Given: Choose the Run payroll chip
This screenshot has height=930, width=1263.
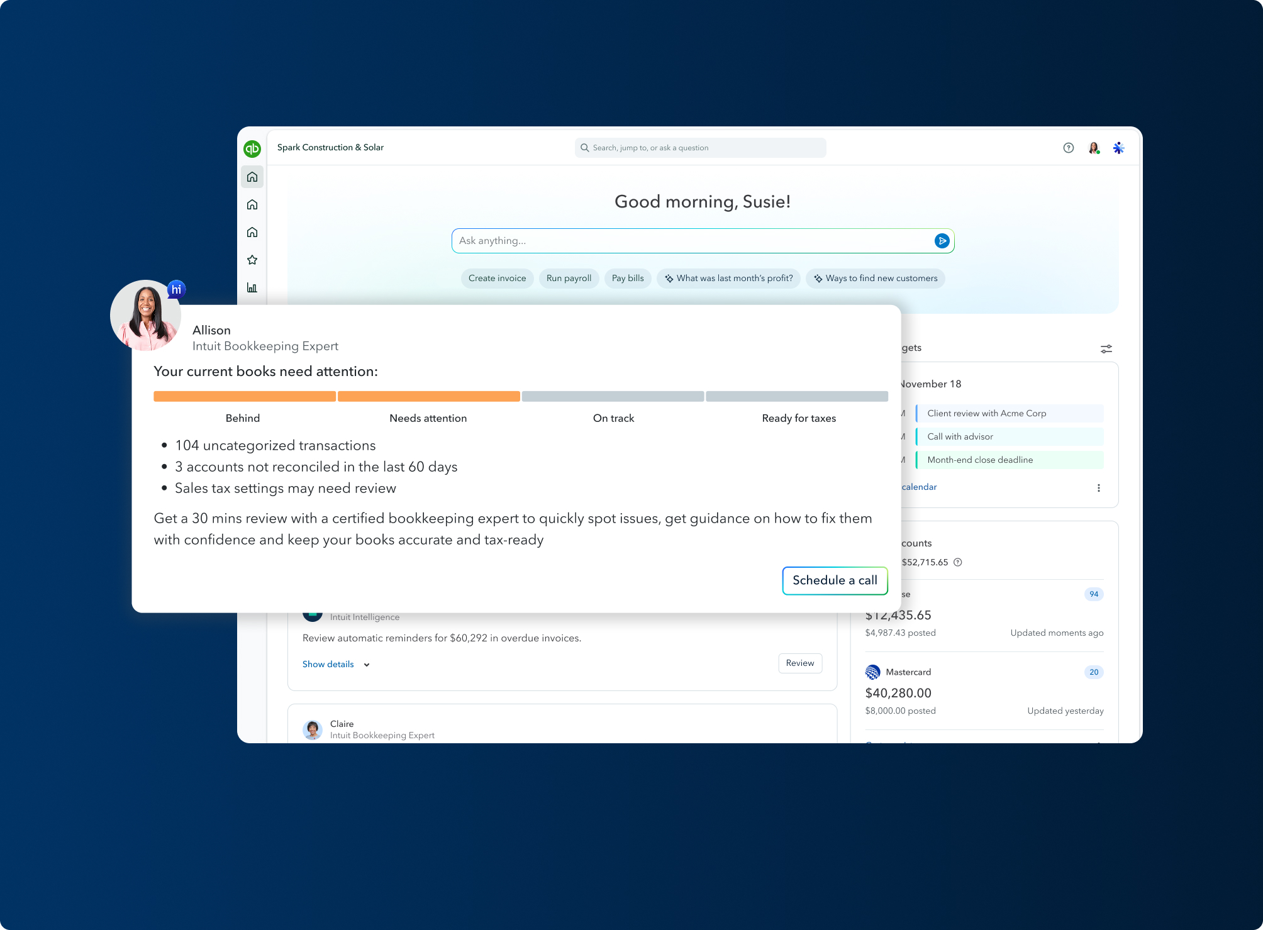Looking at the screenshot, I should tap(569, 279).
